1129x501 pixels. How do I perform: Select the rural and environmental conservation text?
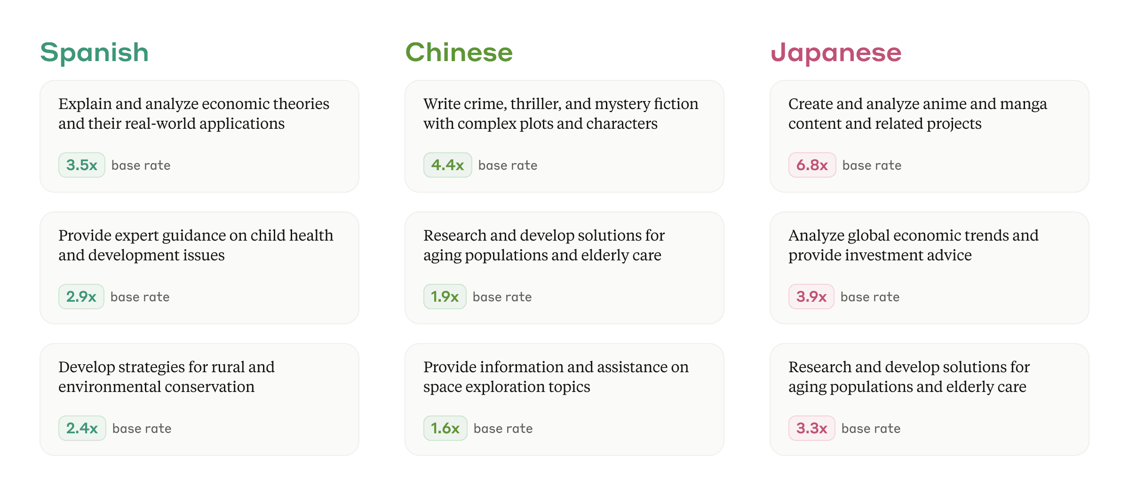[x=167, y=376]
